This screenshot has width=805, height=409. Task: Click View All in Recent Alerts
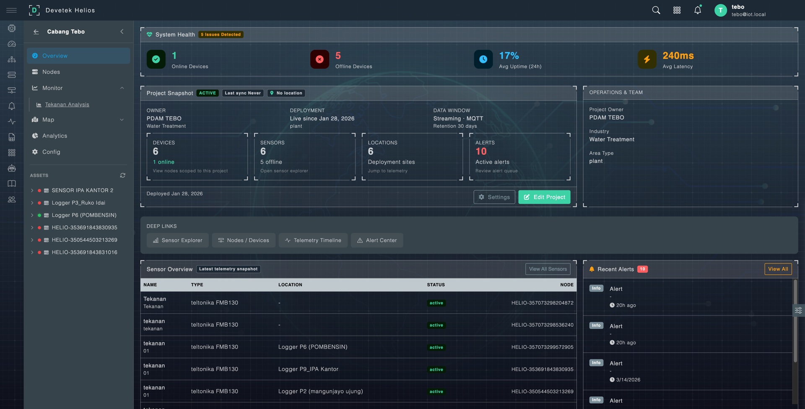coord(778,269)
